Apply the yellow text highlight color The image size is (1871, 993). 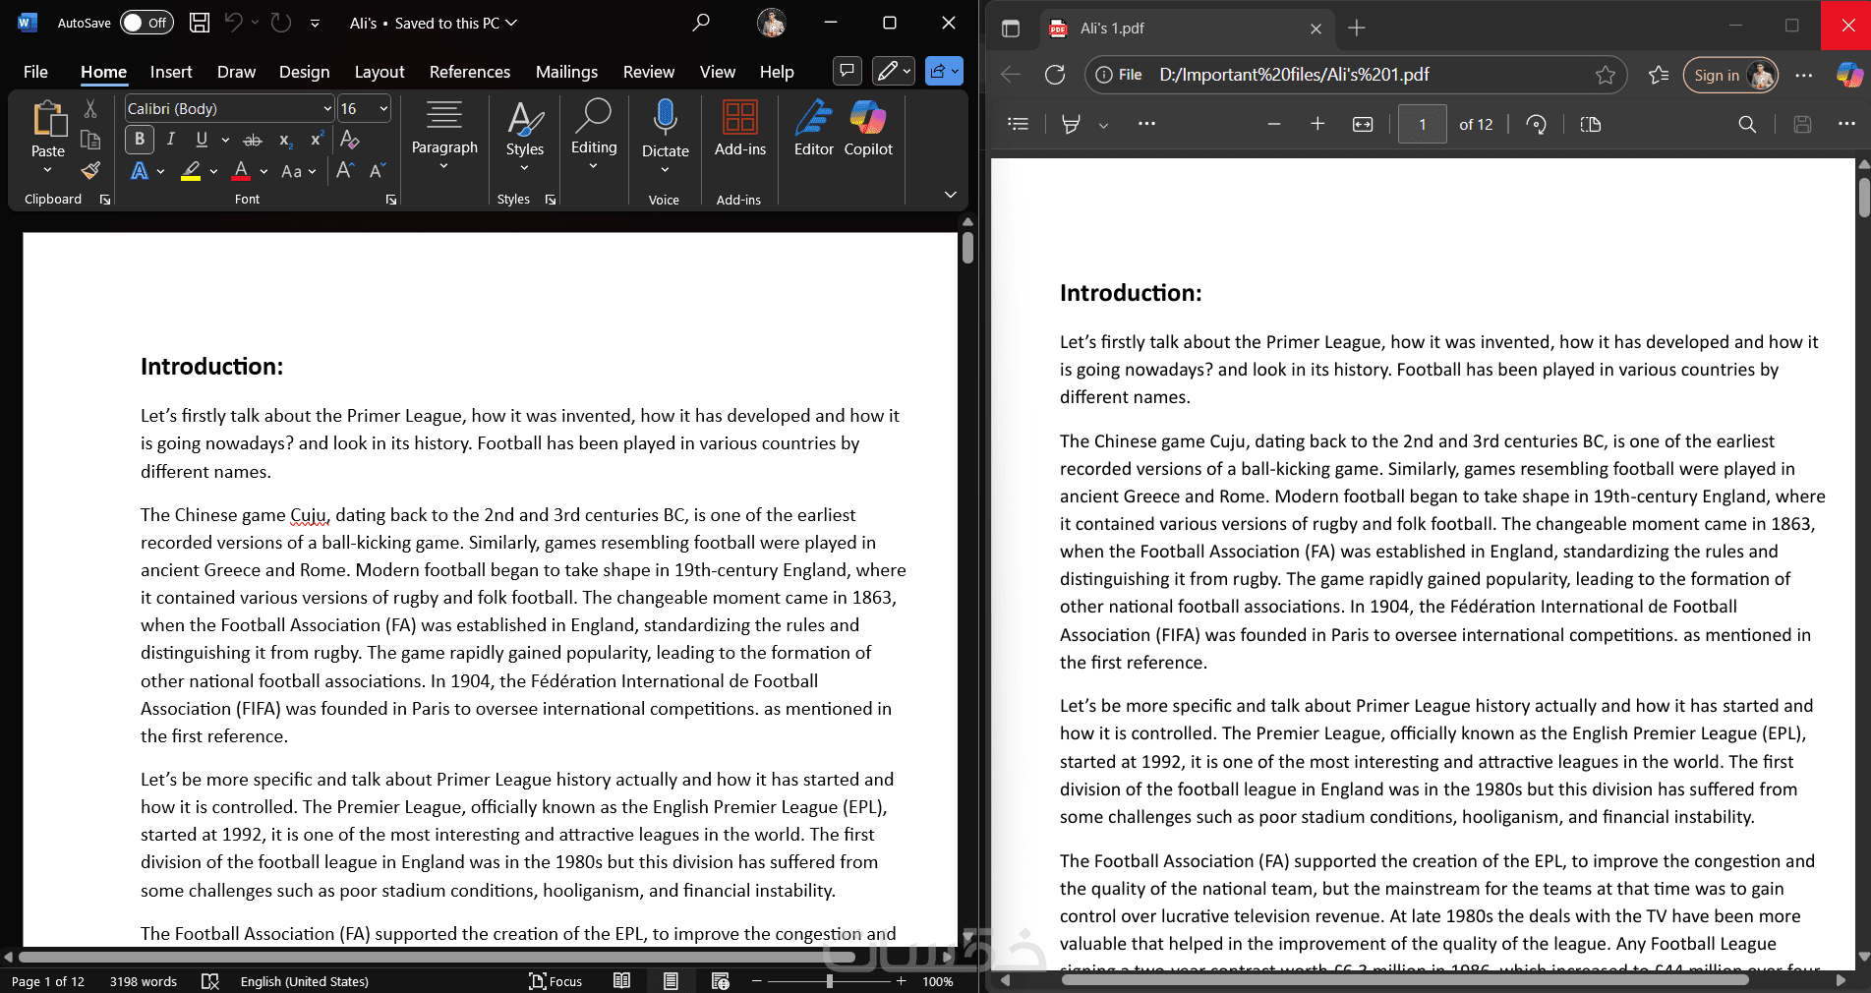pos(191,171)
